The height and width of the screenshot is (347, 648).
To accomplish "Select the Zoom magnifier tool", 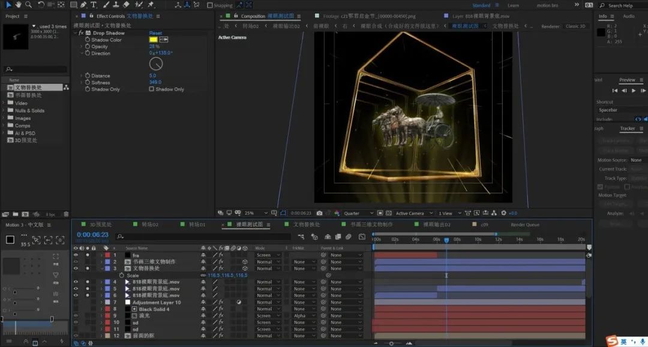I will click(x=27, y=5).
